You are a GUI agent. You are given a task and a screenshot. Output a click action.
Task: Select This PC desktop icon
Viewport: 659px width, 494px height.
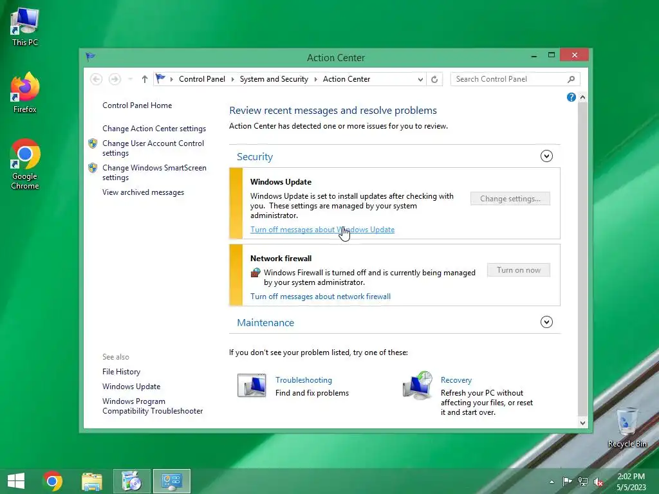tap(25, 26)
